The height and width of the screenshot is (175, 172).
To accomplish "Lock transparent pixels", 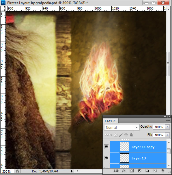I will coord(115,135).
